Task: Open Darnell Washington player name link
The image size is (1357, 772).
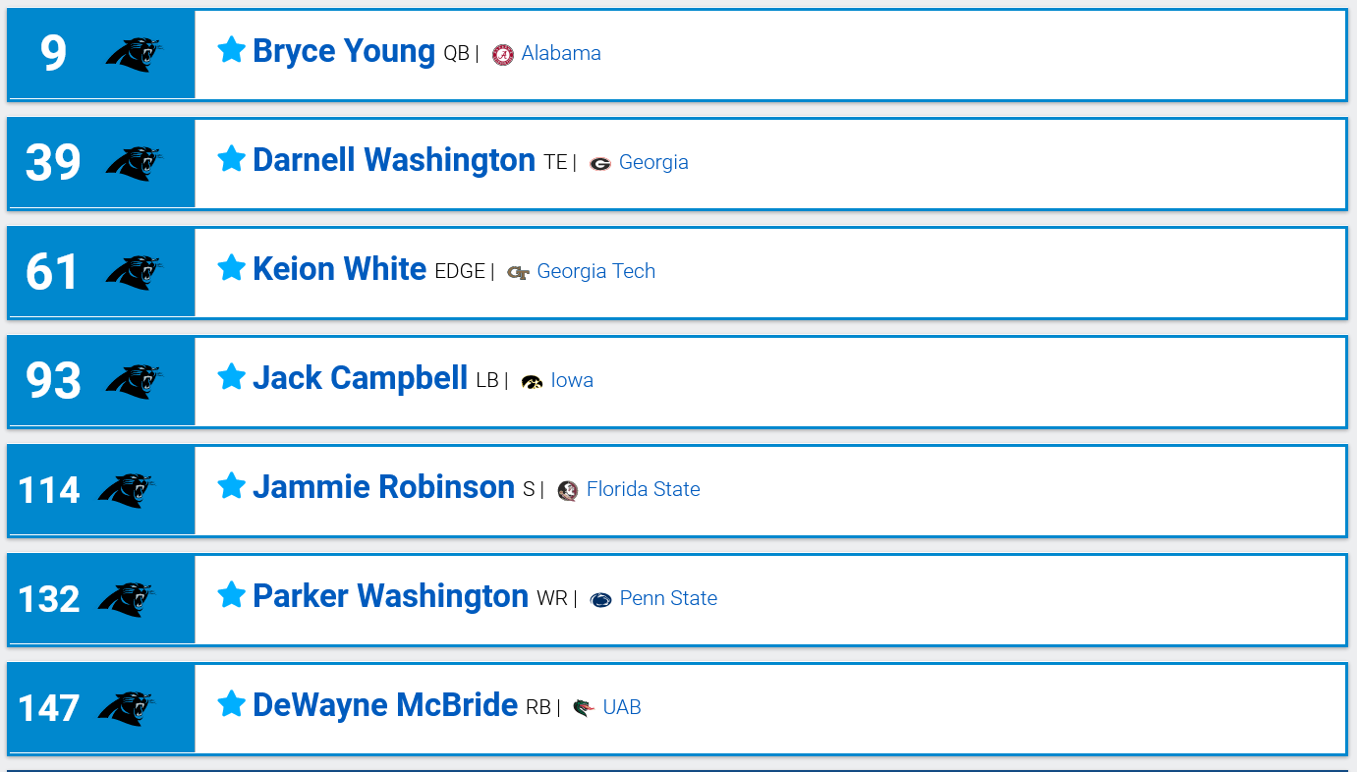Action: [x=394, y=160]
